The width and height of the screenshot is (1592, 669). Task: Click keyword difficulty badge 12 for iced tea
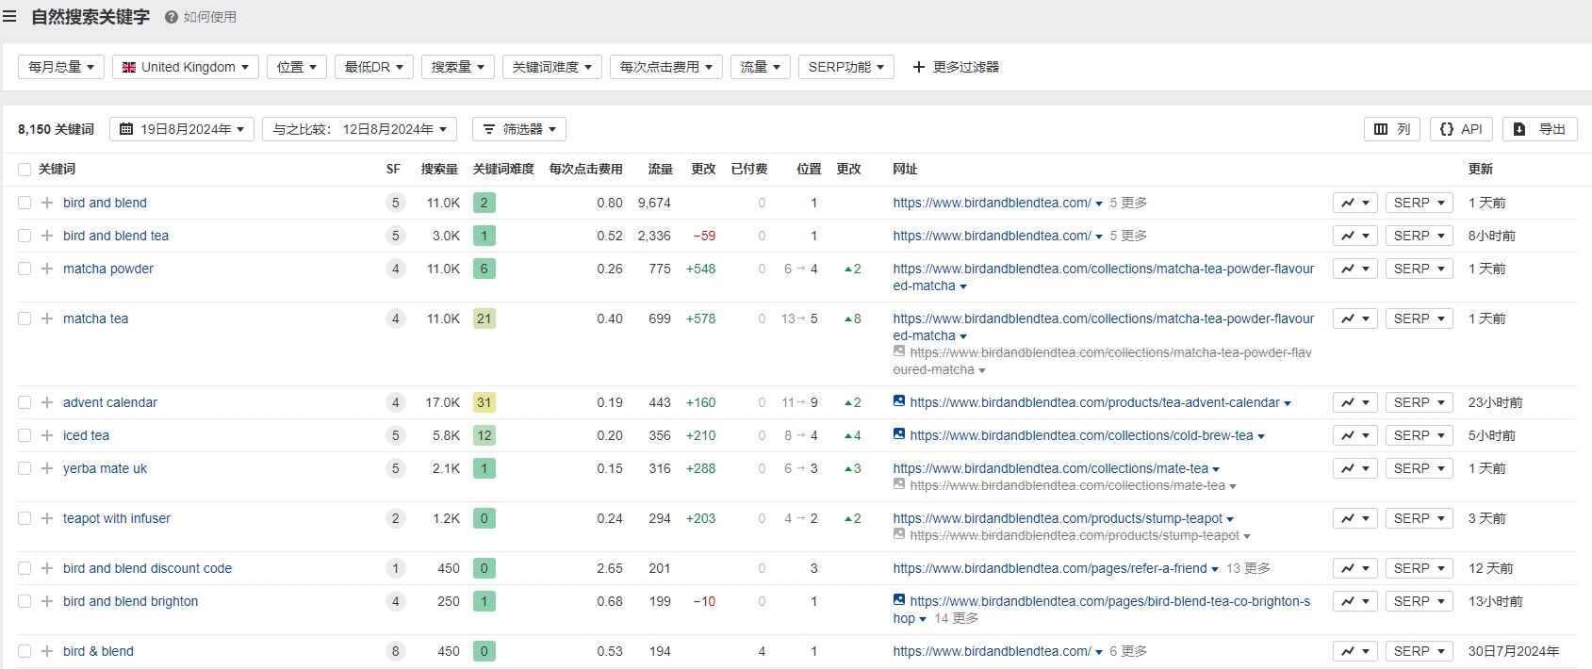484,435
